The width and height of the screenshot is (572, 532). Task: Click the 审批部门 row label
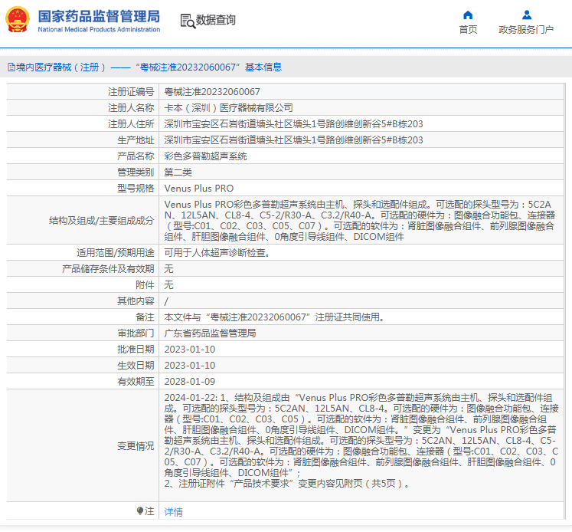click(136, 333)
